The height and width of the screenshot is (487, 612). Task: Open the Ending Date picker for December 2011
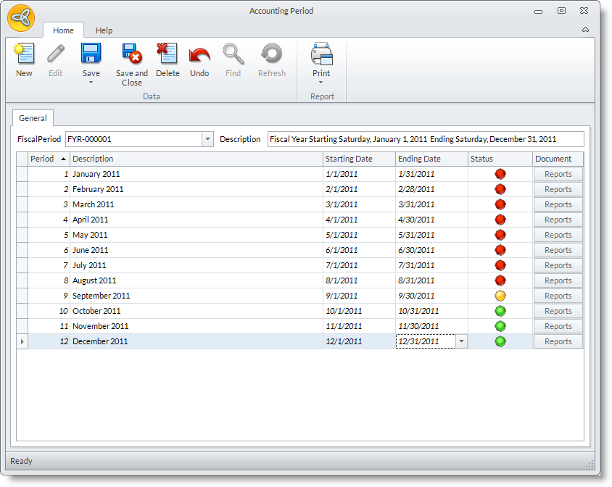461,341
